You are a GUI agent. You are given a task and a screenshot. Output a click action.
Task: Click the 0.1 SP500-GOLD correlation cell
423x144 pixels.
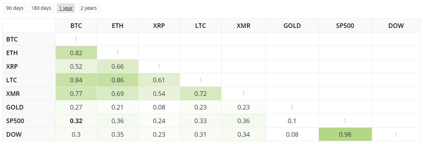[x=292, y=121]
